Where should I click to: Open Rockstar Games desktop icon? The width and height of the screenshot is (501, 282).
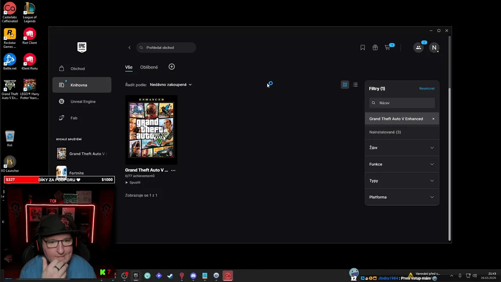tap(10, 38)
